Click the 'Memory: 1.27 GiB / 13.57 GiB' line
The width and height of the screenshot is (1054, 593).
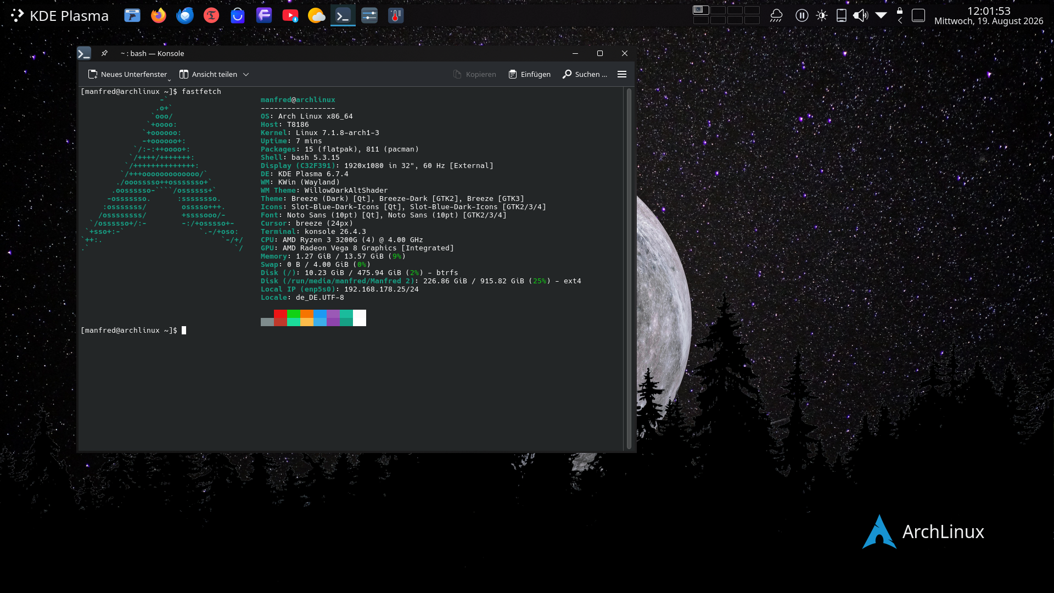333,256
